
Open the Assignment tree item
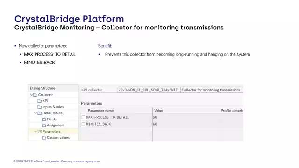(56, 126)
